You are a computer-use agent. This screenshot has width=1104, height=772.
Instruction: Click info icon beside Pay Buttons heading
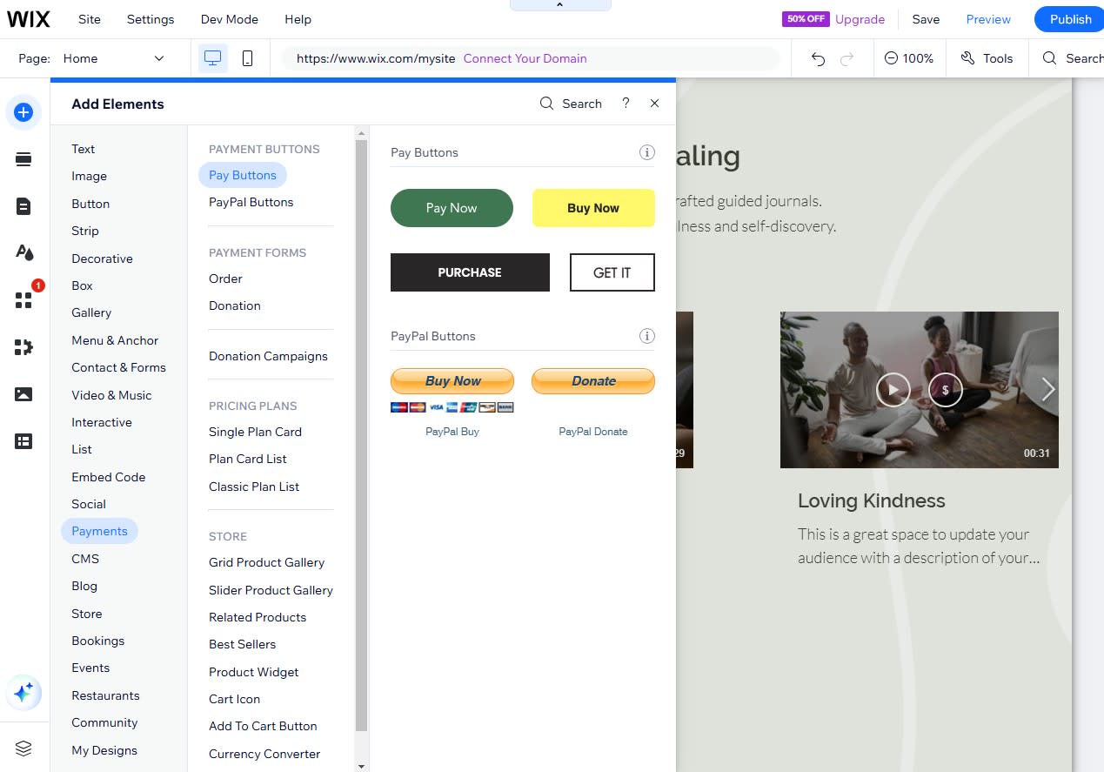point(646,152)
